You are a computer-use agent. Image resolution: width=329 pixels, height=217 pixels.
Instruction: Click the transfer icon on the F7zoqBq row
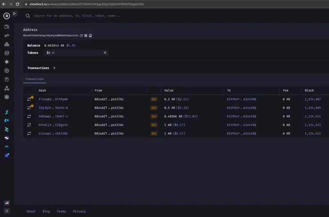point(29,99)
